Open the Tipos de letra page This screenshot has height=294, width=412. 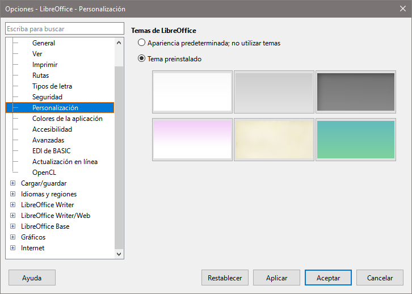[52, 86]
